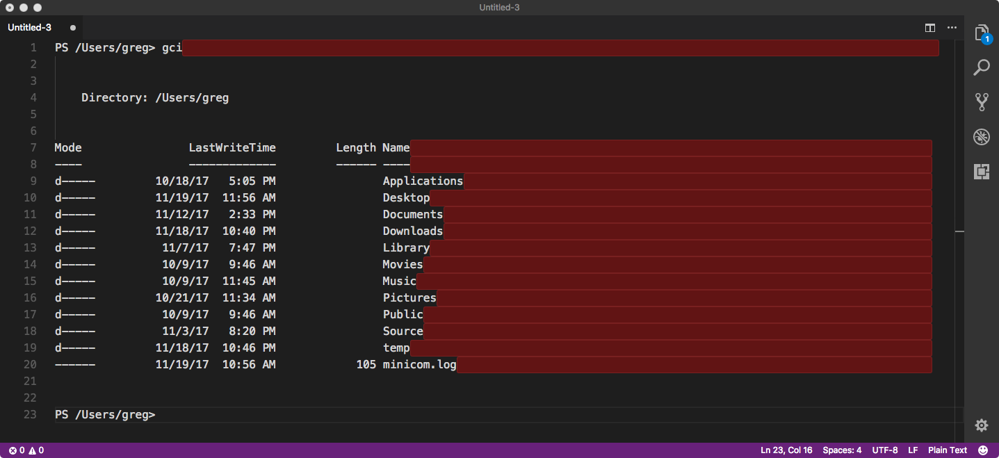Show errors via the status bar error icon

[x=17, y=450]
